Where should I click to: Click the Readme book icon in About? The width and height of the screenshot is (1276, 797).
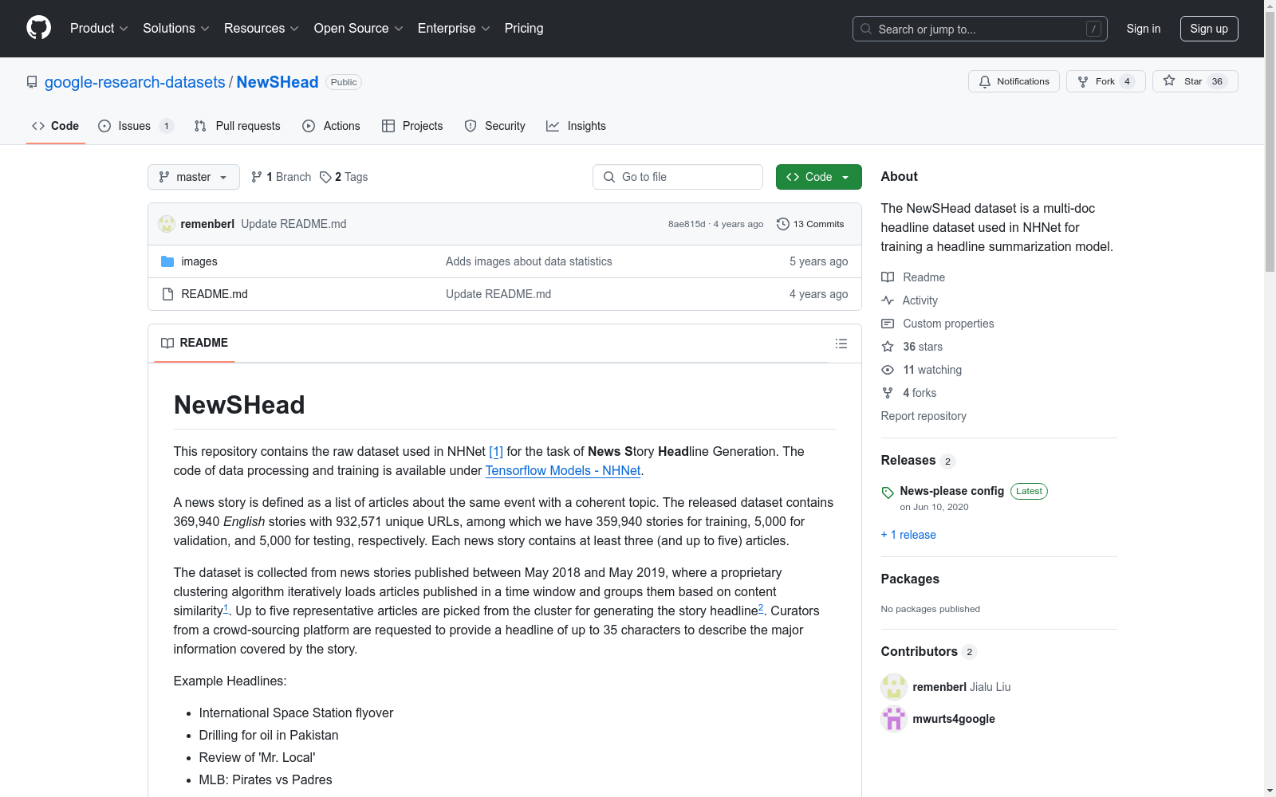(888, 277)
